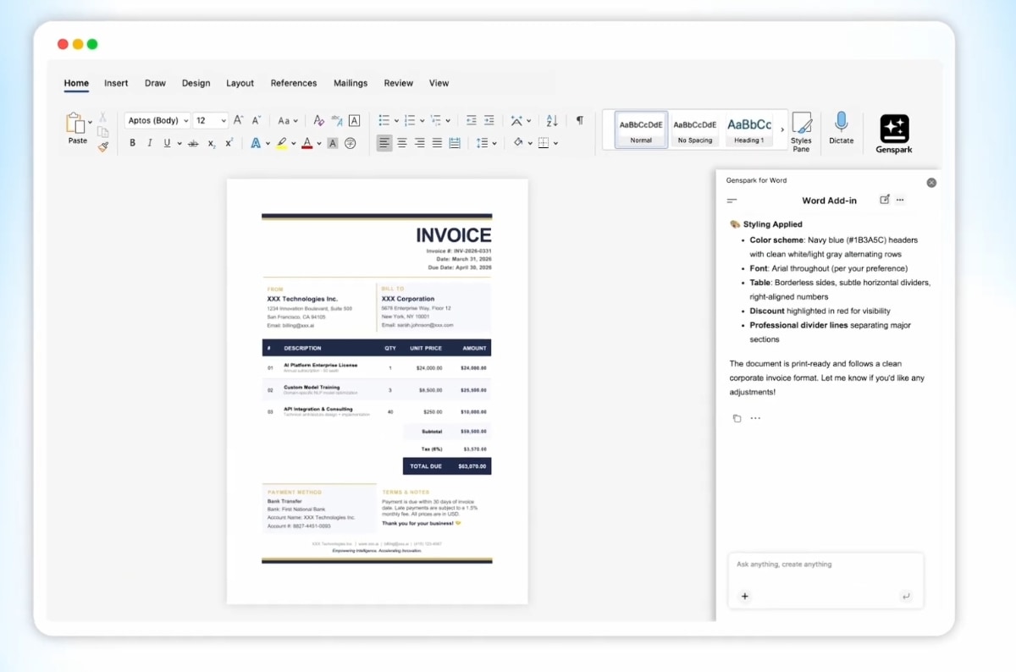Apply superscript formatting
This screenshot has height=672, width=1016.
click(229, 143)
